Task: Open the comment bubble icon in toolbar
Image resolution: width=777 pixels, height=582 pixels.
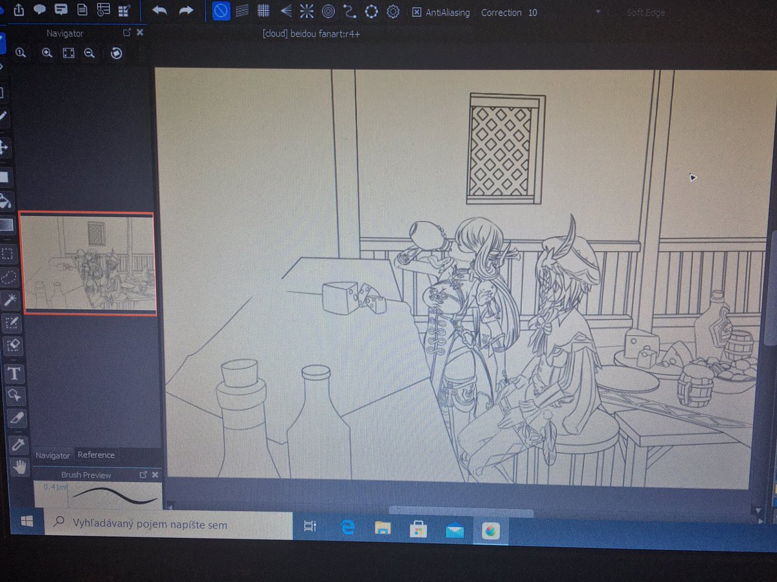Action: (x=39, y=10)
